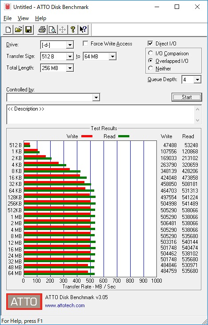The height and width of the screenshot is (325, 208).
Task: Open the Controlled by combo box
Action: click(x=53, y=98)
